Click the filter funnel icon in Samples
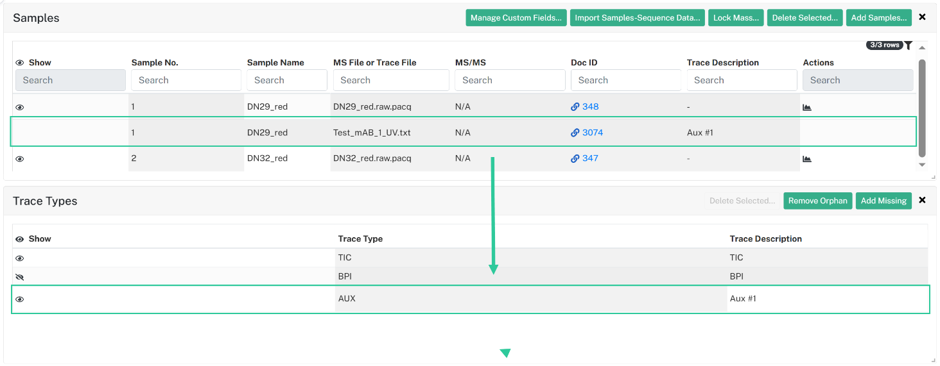The image size is (940, 366). pos(909,45)
